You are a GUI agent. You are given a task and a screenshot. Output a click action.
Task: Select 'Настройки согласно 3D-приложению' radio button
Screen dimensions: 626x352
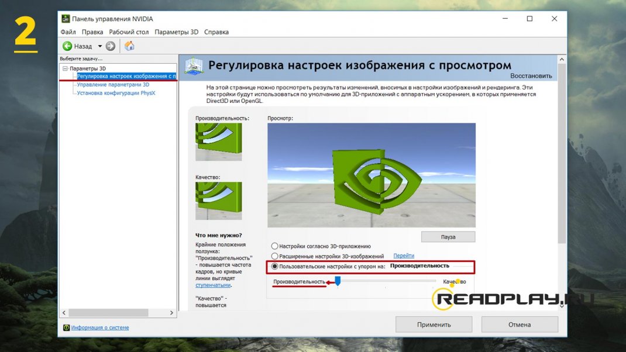coord(274,246)
